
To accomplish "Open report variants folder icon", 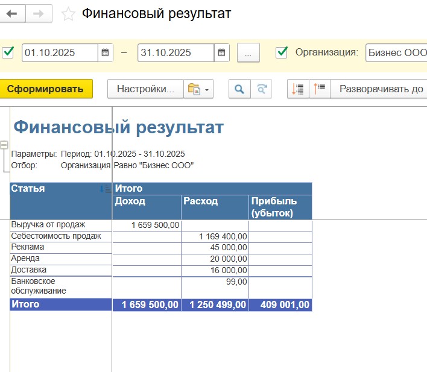I will pyautogui.click(x=194, y=89).
